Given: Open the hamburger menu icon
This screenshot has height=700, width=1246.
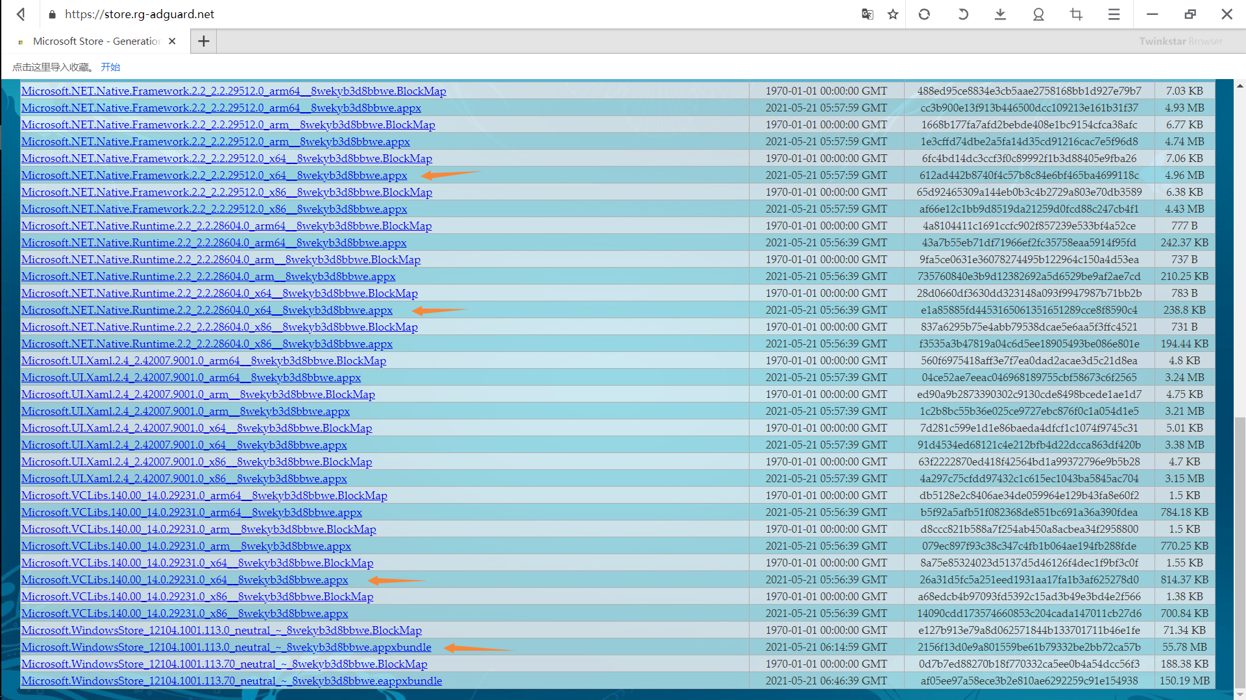Looking at the screenshot, I should [x=1114, y=14].
